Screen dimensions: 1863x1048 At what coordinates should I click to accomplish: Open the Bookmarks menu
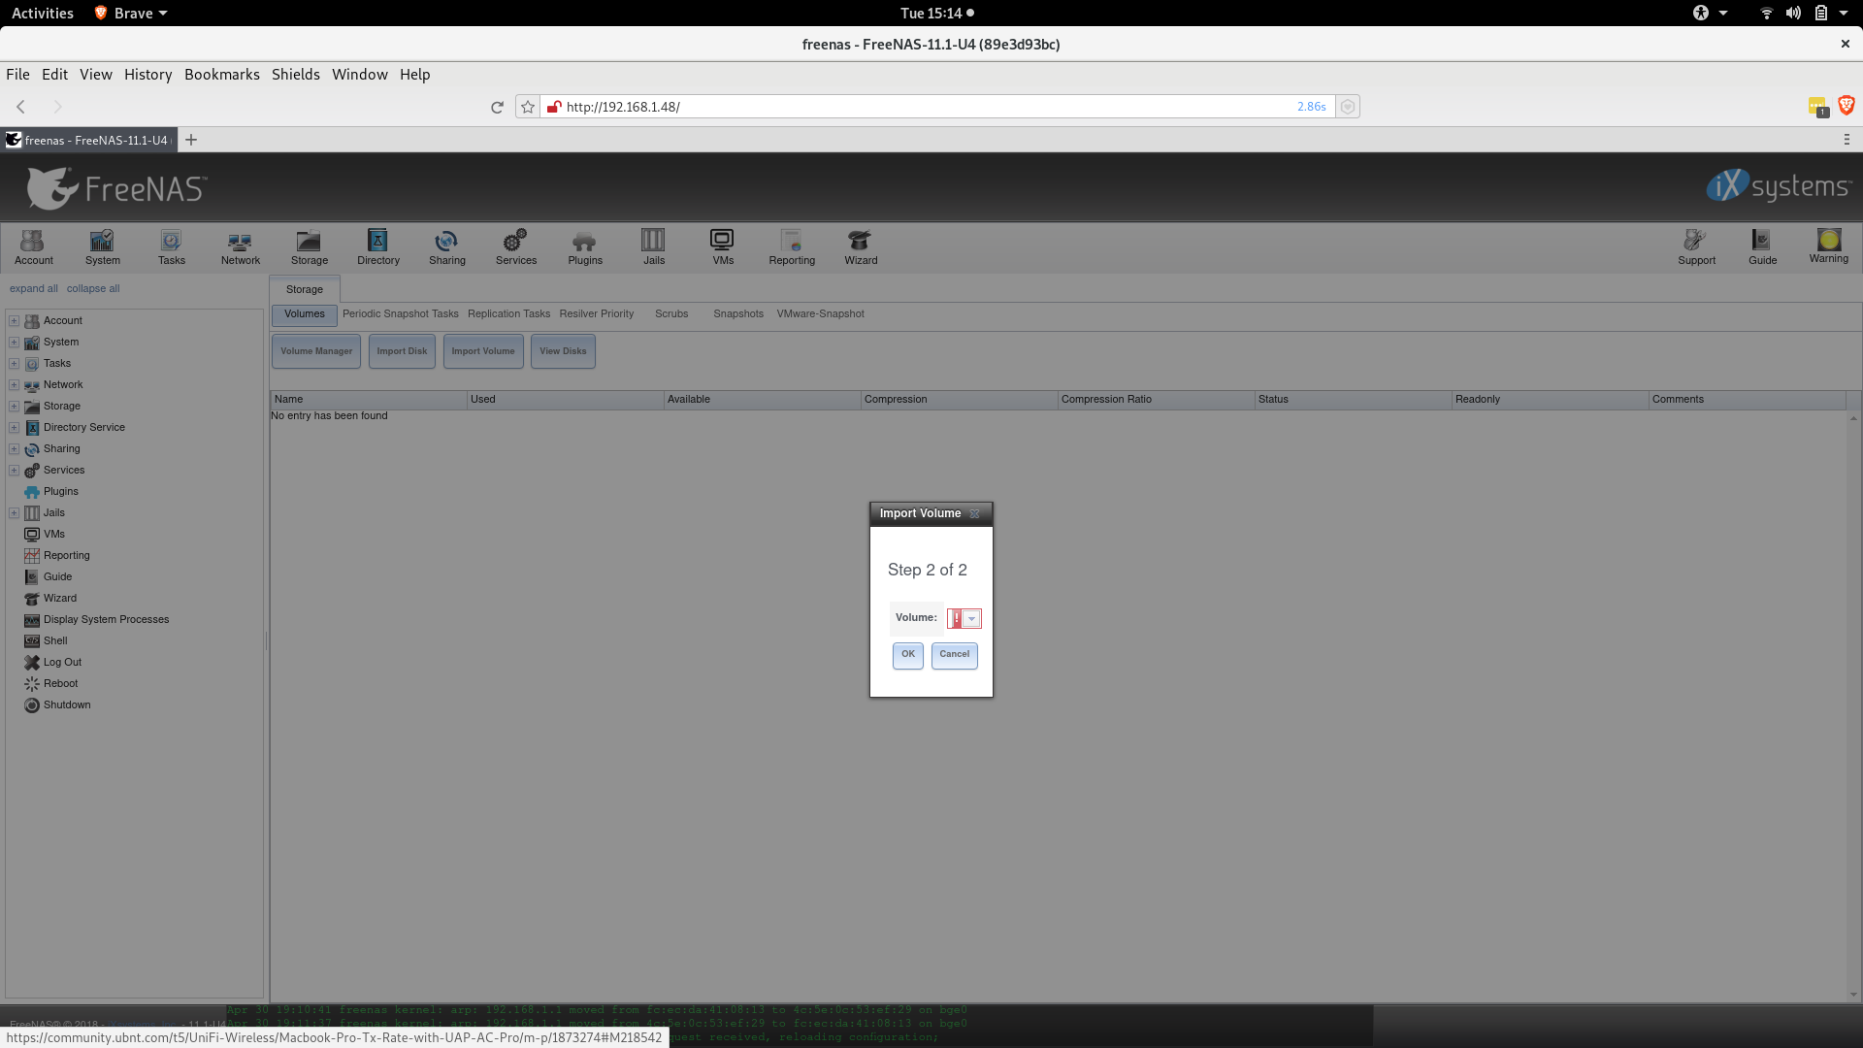222,75
